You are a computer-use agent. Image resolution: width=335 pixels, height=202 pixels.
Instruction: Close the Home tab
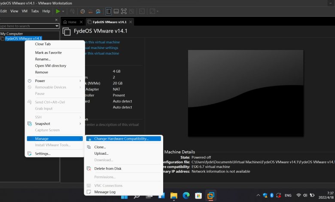pyautogui.click(x=81, y=22)
